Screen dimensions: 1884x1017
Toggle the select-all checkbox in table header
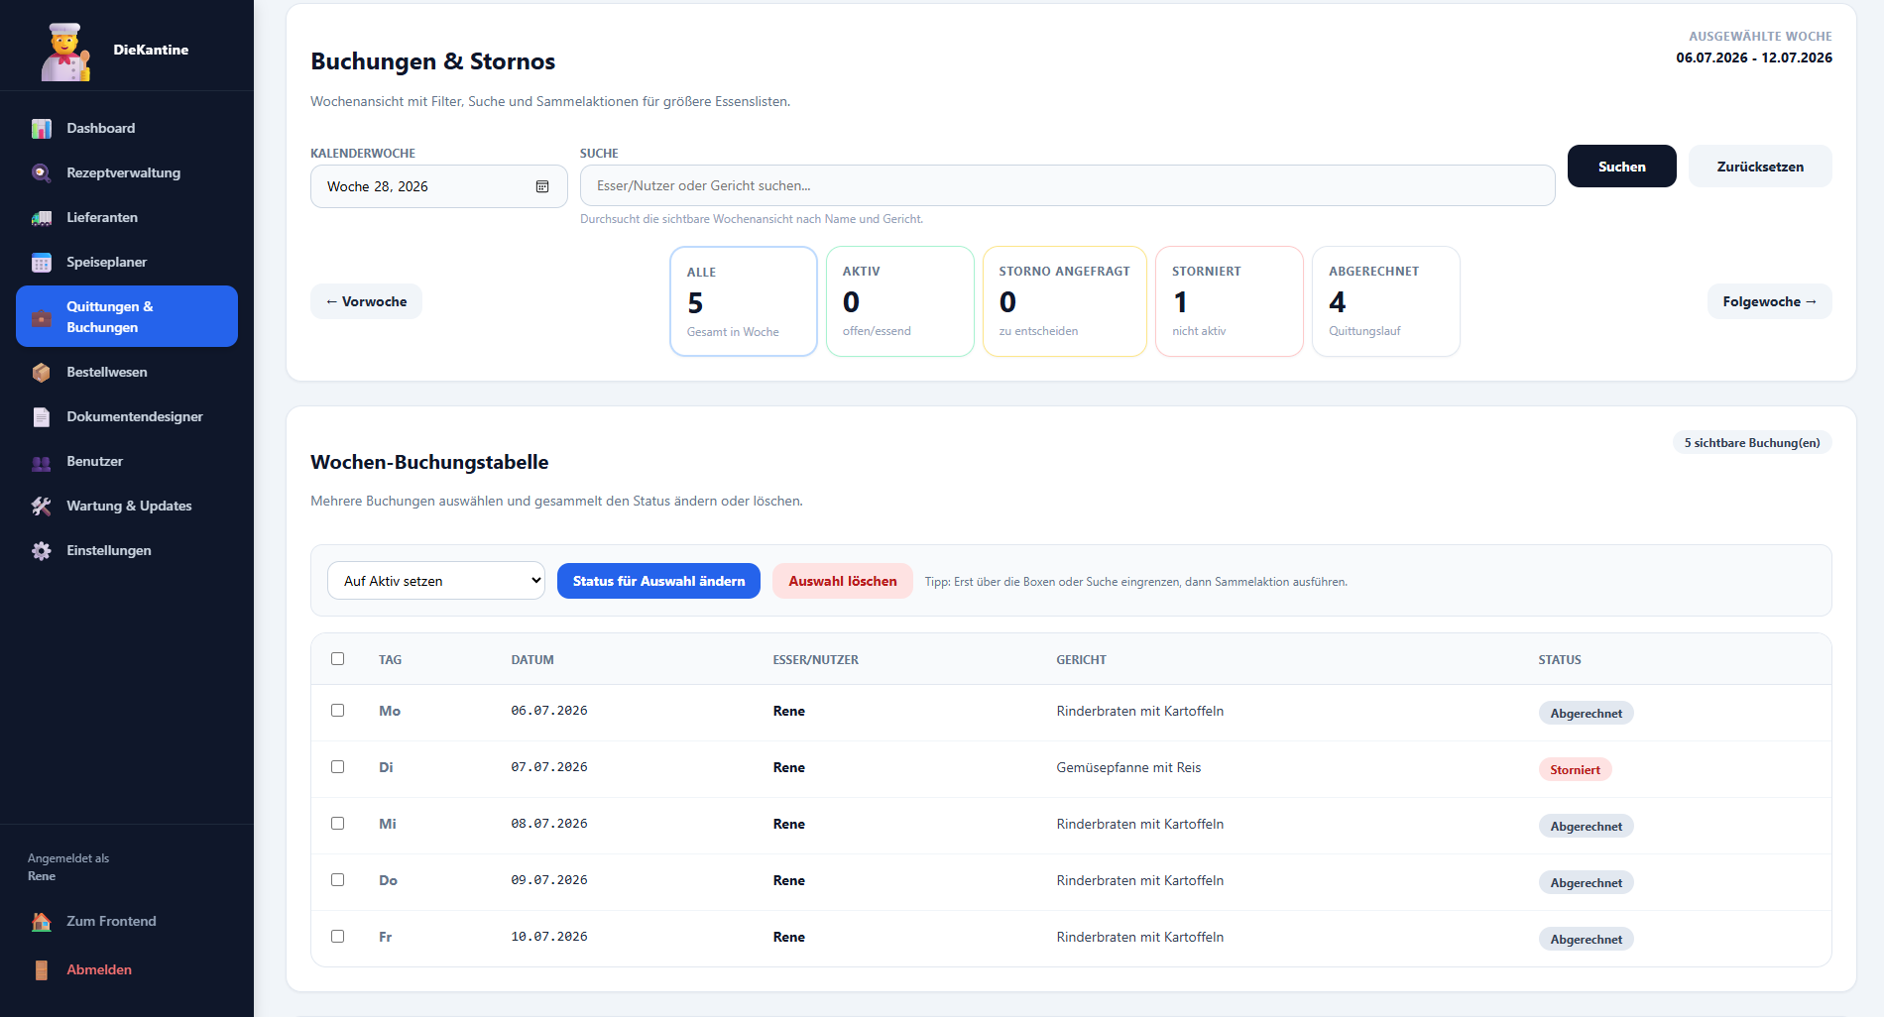click(338, 659)
